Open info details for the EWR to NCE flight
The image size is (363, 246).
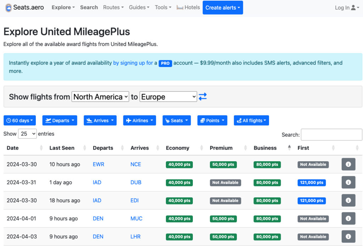(348, 164)
